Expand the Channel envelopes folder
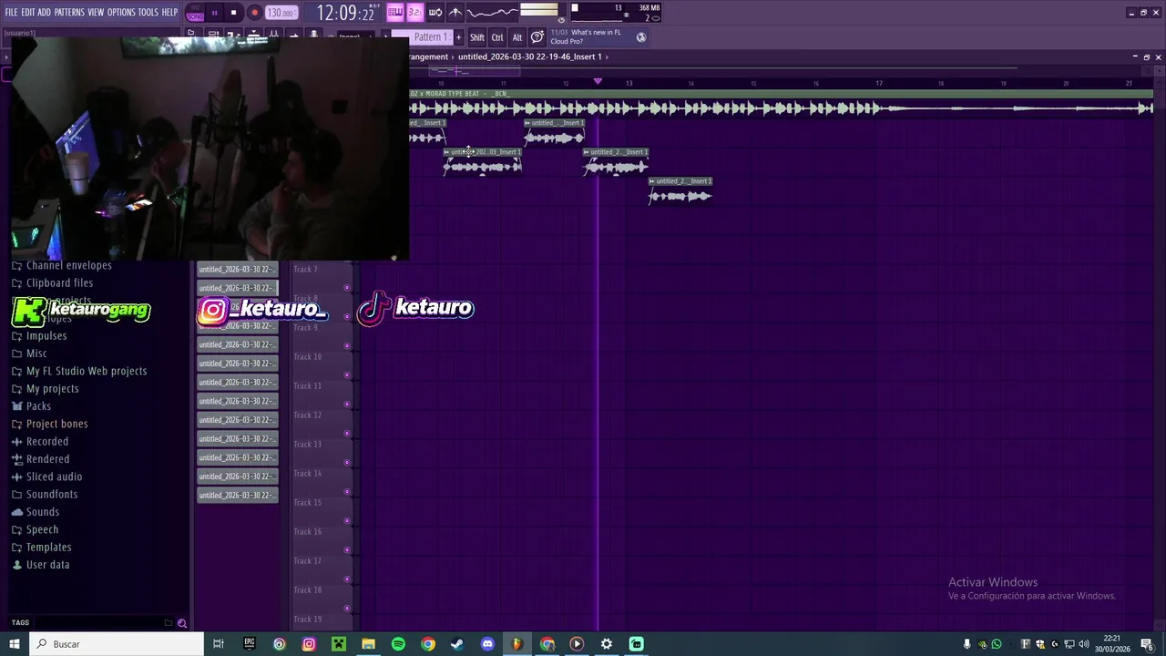1166x656 pixels. pos(68,265)
